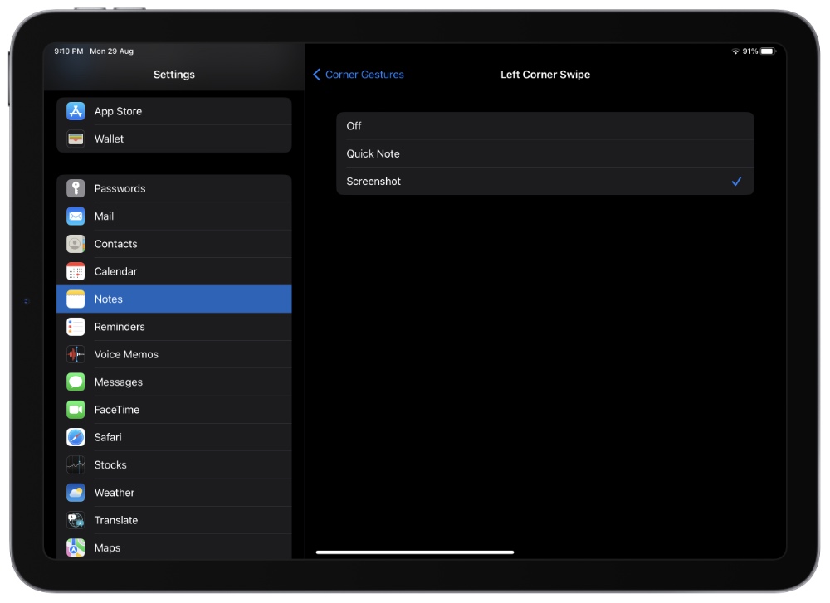Select the Screenshot option
This screenshot has height=603, width=830.
pos(545,182)
